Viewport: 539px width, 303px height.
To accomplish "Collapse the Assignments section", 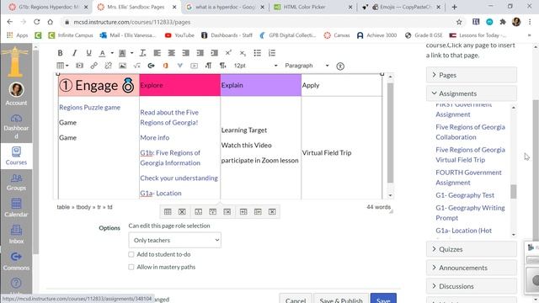I will point(472,93).
